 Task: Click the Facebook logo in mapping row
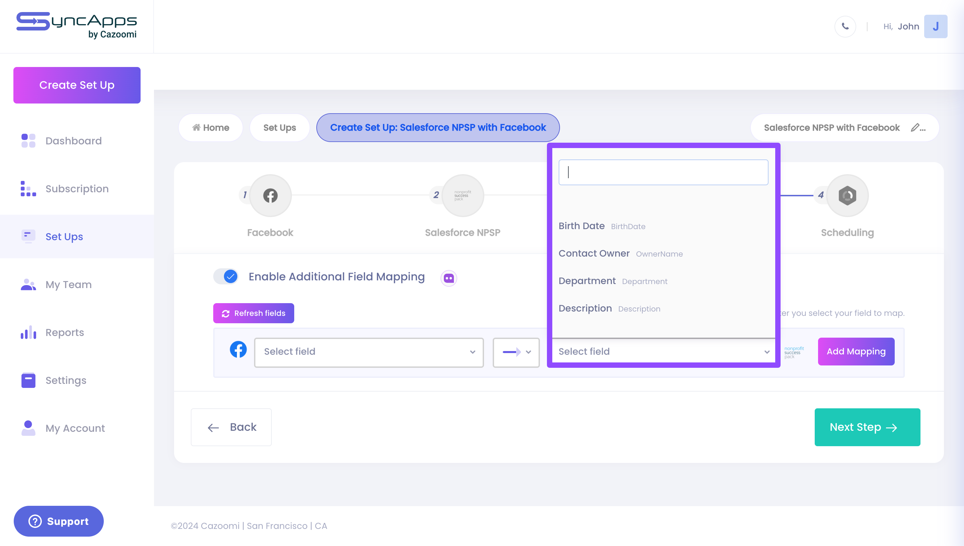click(238, 349)
